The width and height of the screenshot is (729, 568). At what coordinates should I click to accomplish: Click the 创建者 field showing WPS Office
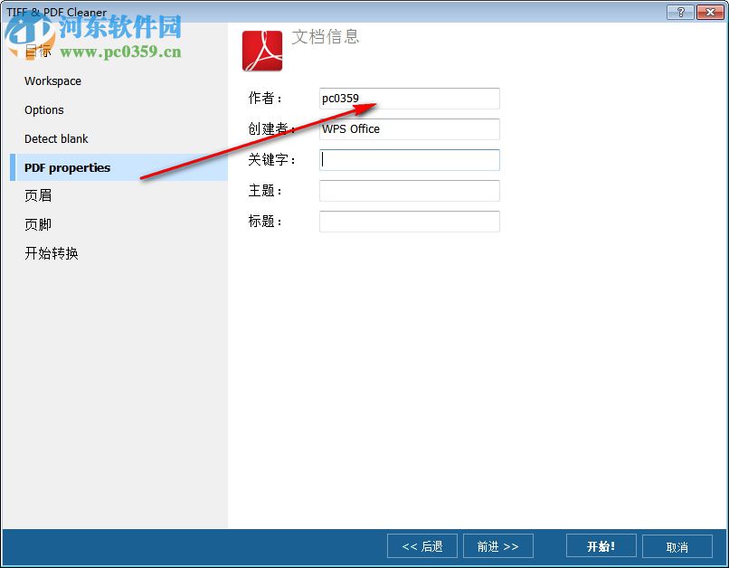[409, 128]
